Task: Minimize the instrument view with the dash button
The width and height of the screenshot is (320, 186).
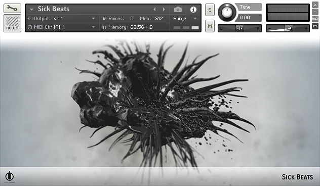Action: tap(315, 12)
